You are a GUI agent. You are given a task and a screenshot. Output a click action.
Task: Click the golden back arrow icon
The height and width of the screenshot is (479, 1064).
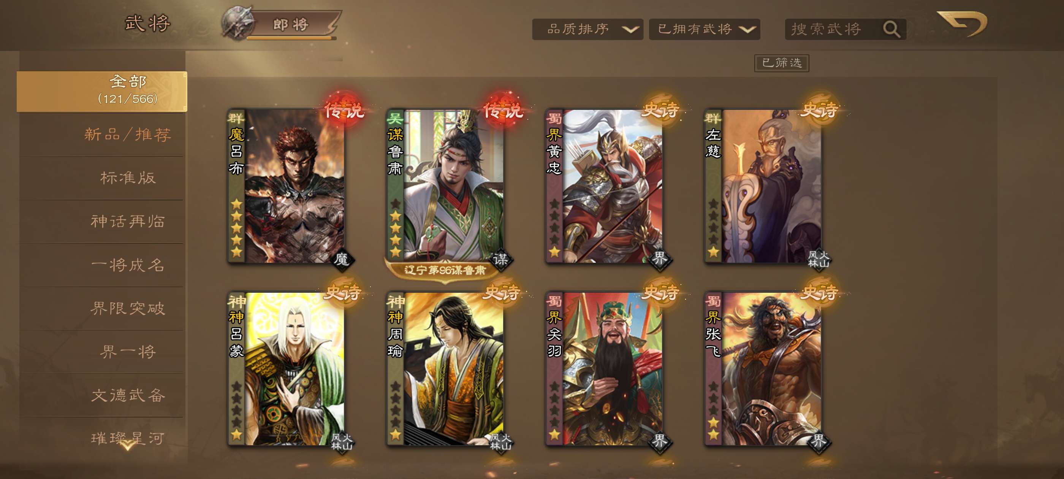(x=962, y=24)
